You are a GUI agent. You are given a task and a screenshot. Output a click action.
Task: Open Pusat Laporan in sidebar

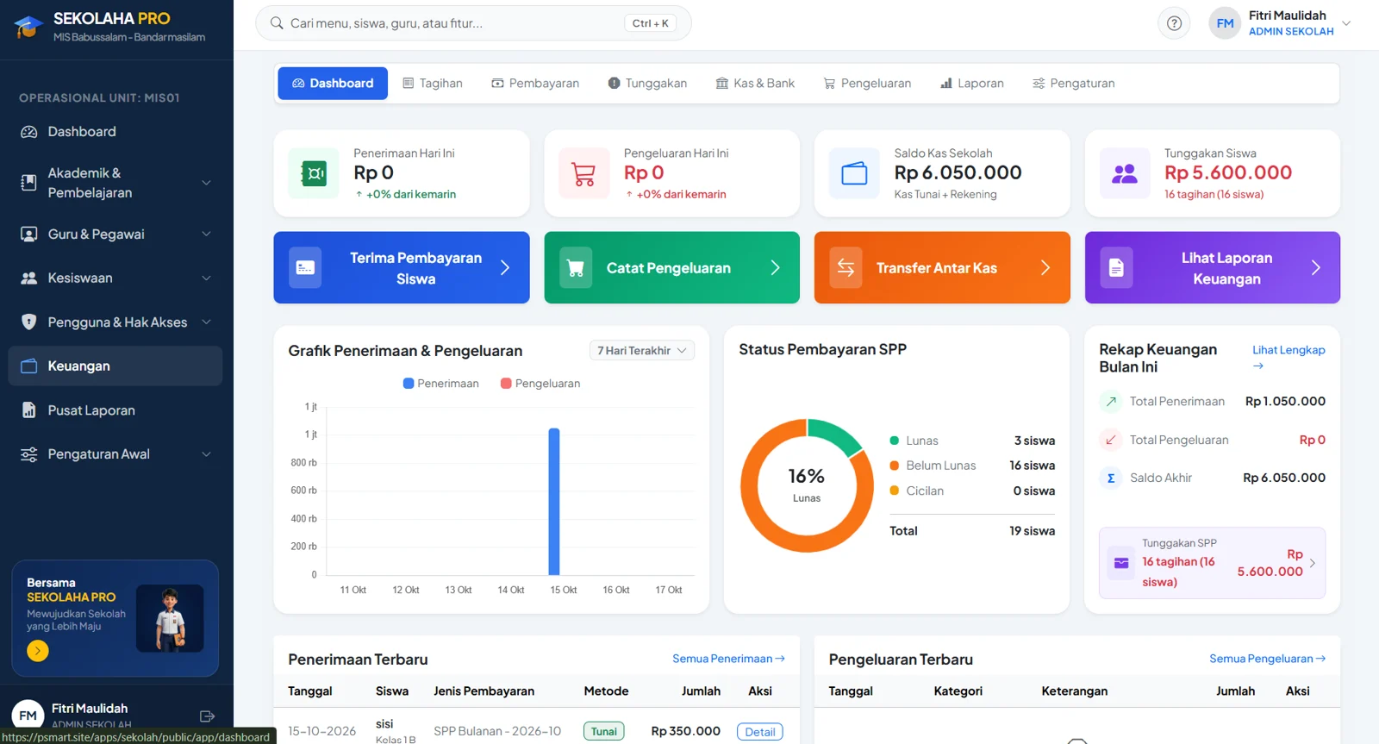tap(115, 410)
